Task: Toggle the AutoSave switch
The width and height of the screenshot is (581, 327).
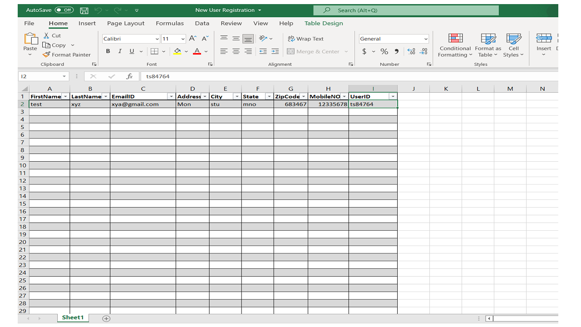Action: click(64, 10)
